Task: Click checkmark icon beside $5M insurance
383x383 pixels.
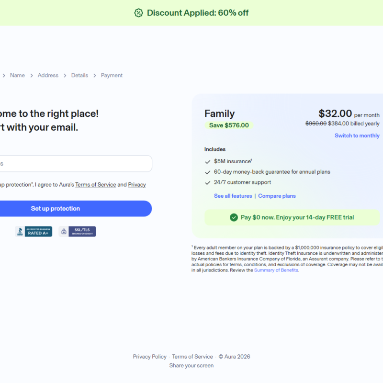Action: [208, 162]
